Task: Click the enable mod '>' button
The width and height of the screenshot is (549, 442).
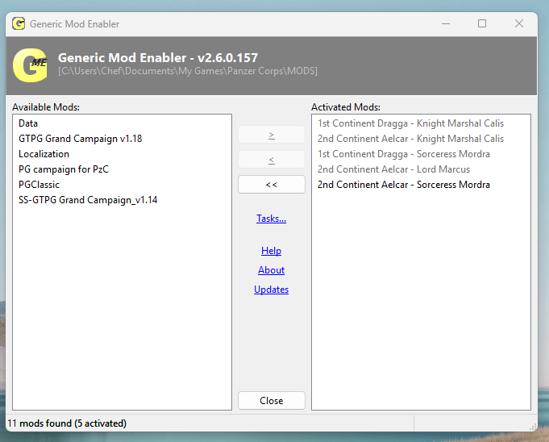Action: click(272, 135)
